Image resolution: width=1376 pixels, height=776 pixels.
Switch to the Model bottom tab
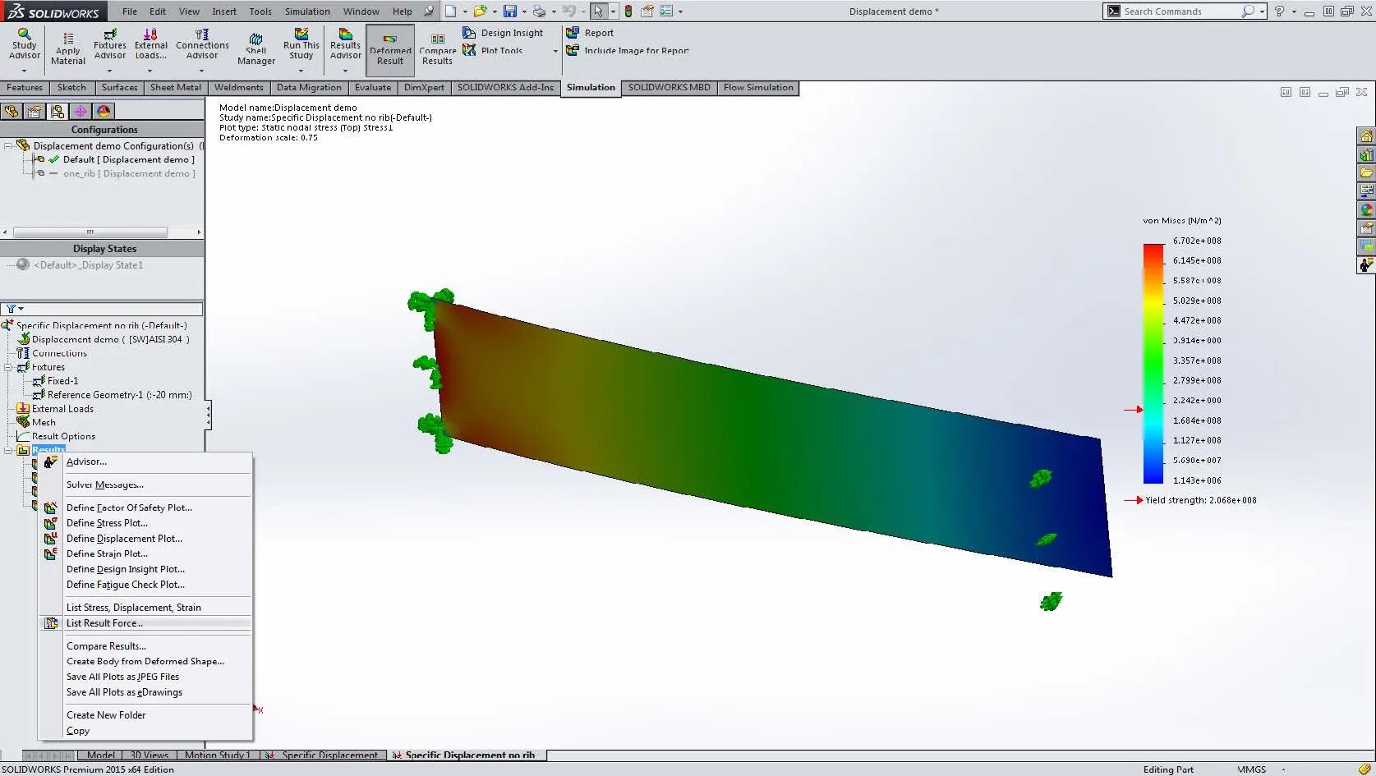coord(100,755)
